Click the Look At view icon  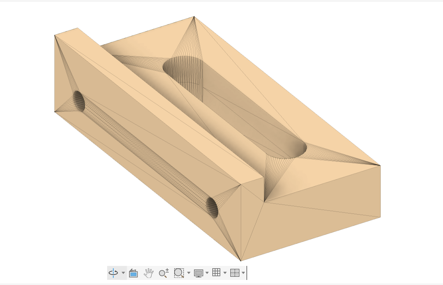click(x=133, y=273)
